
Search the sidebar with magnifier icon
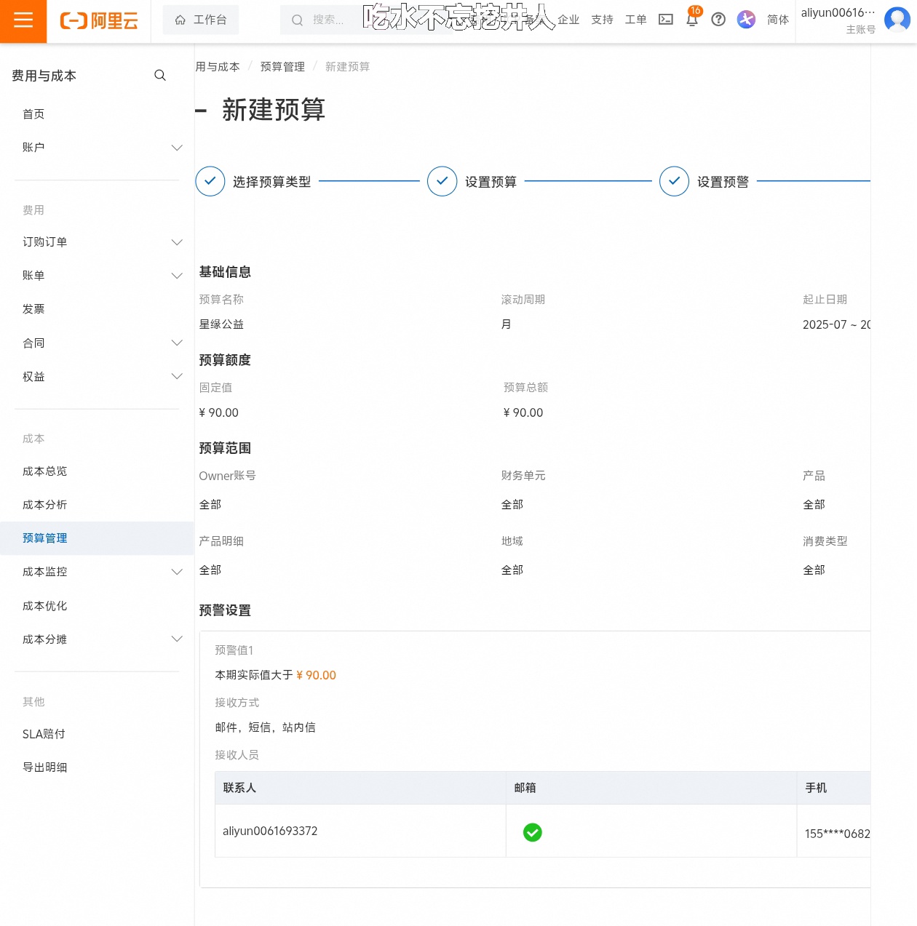pyautogui.click(x=160, y=75)
